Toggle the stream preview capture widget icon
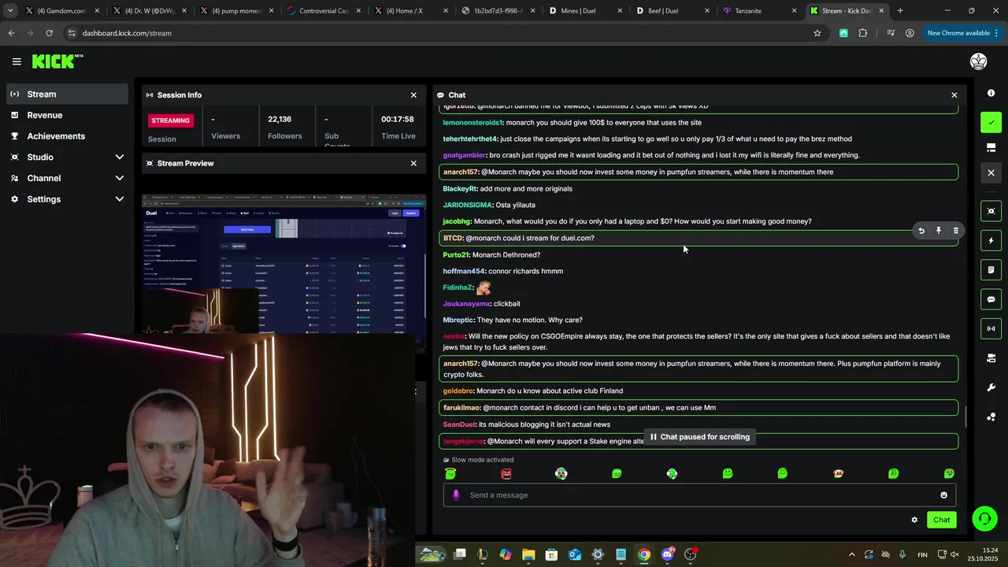This screenshot has width=1008, height=567. tap(991, 211)
